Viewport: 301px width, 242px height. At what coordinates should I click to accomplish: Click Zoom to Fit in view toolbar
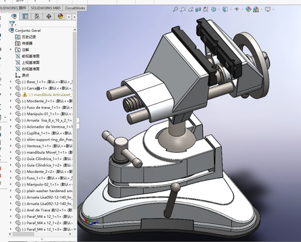[175, 9]
